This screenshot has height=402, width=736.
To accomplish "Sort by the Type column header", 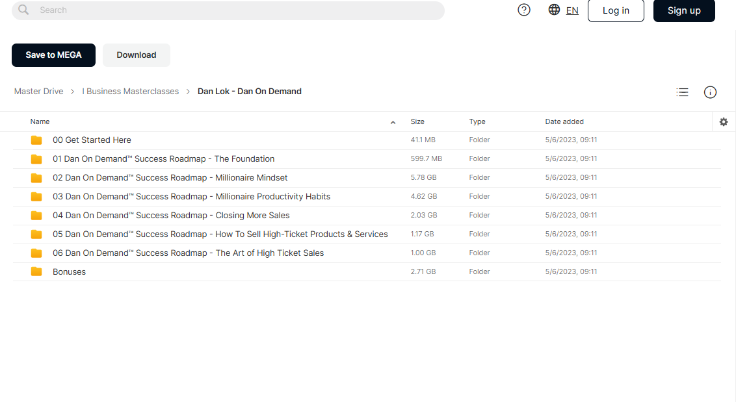I will click(x=477, y=121).
